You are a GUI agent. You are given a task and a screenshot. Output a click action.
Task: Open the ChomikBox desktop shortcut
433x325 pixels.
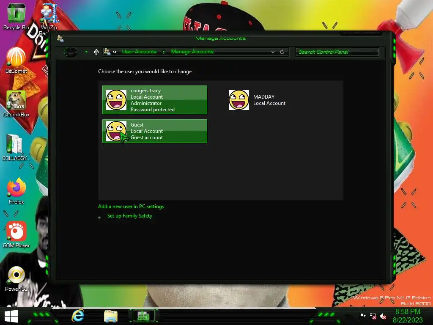point(16,104)
